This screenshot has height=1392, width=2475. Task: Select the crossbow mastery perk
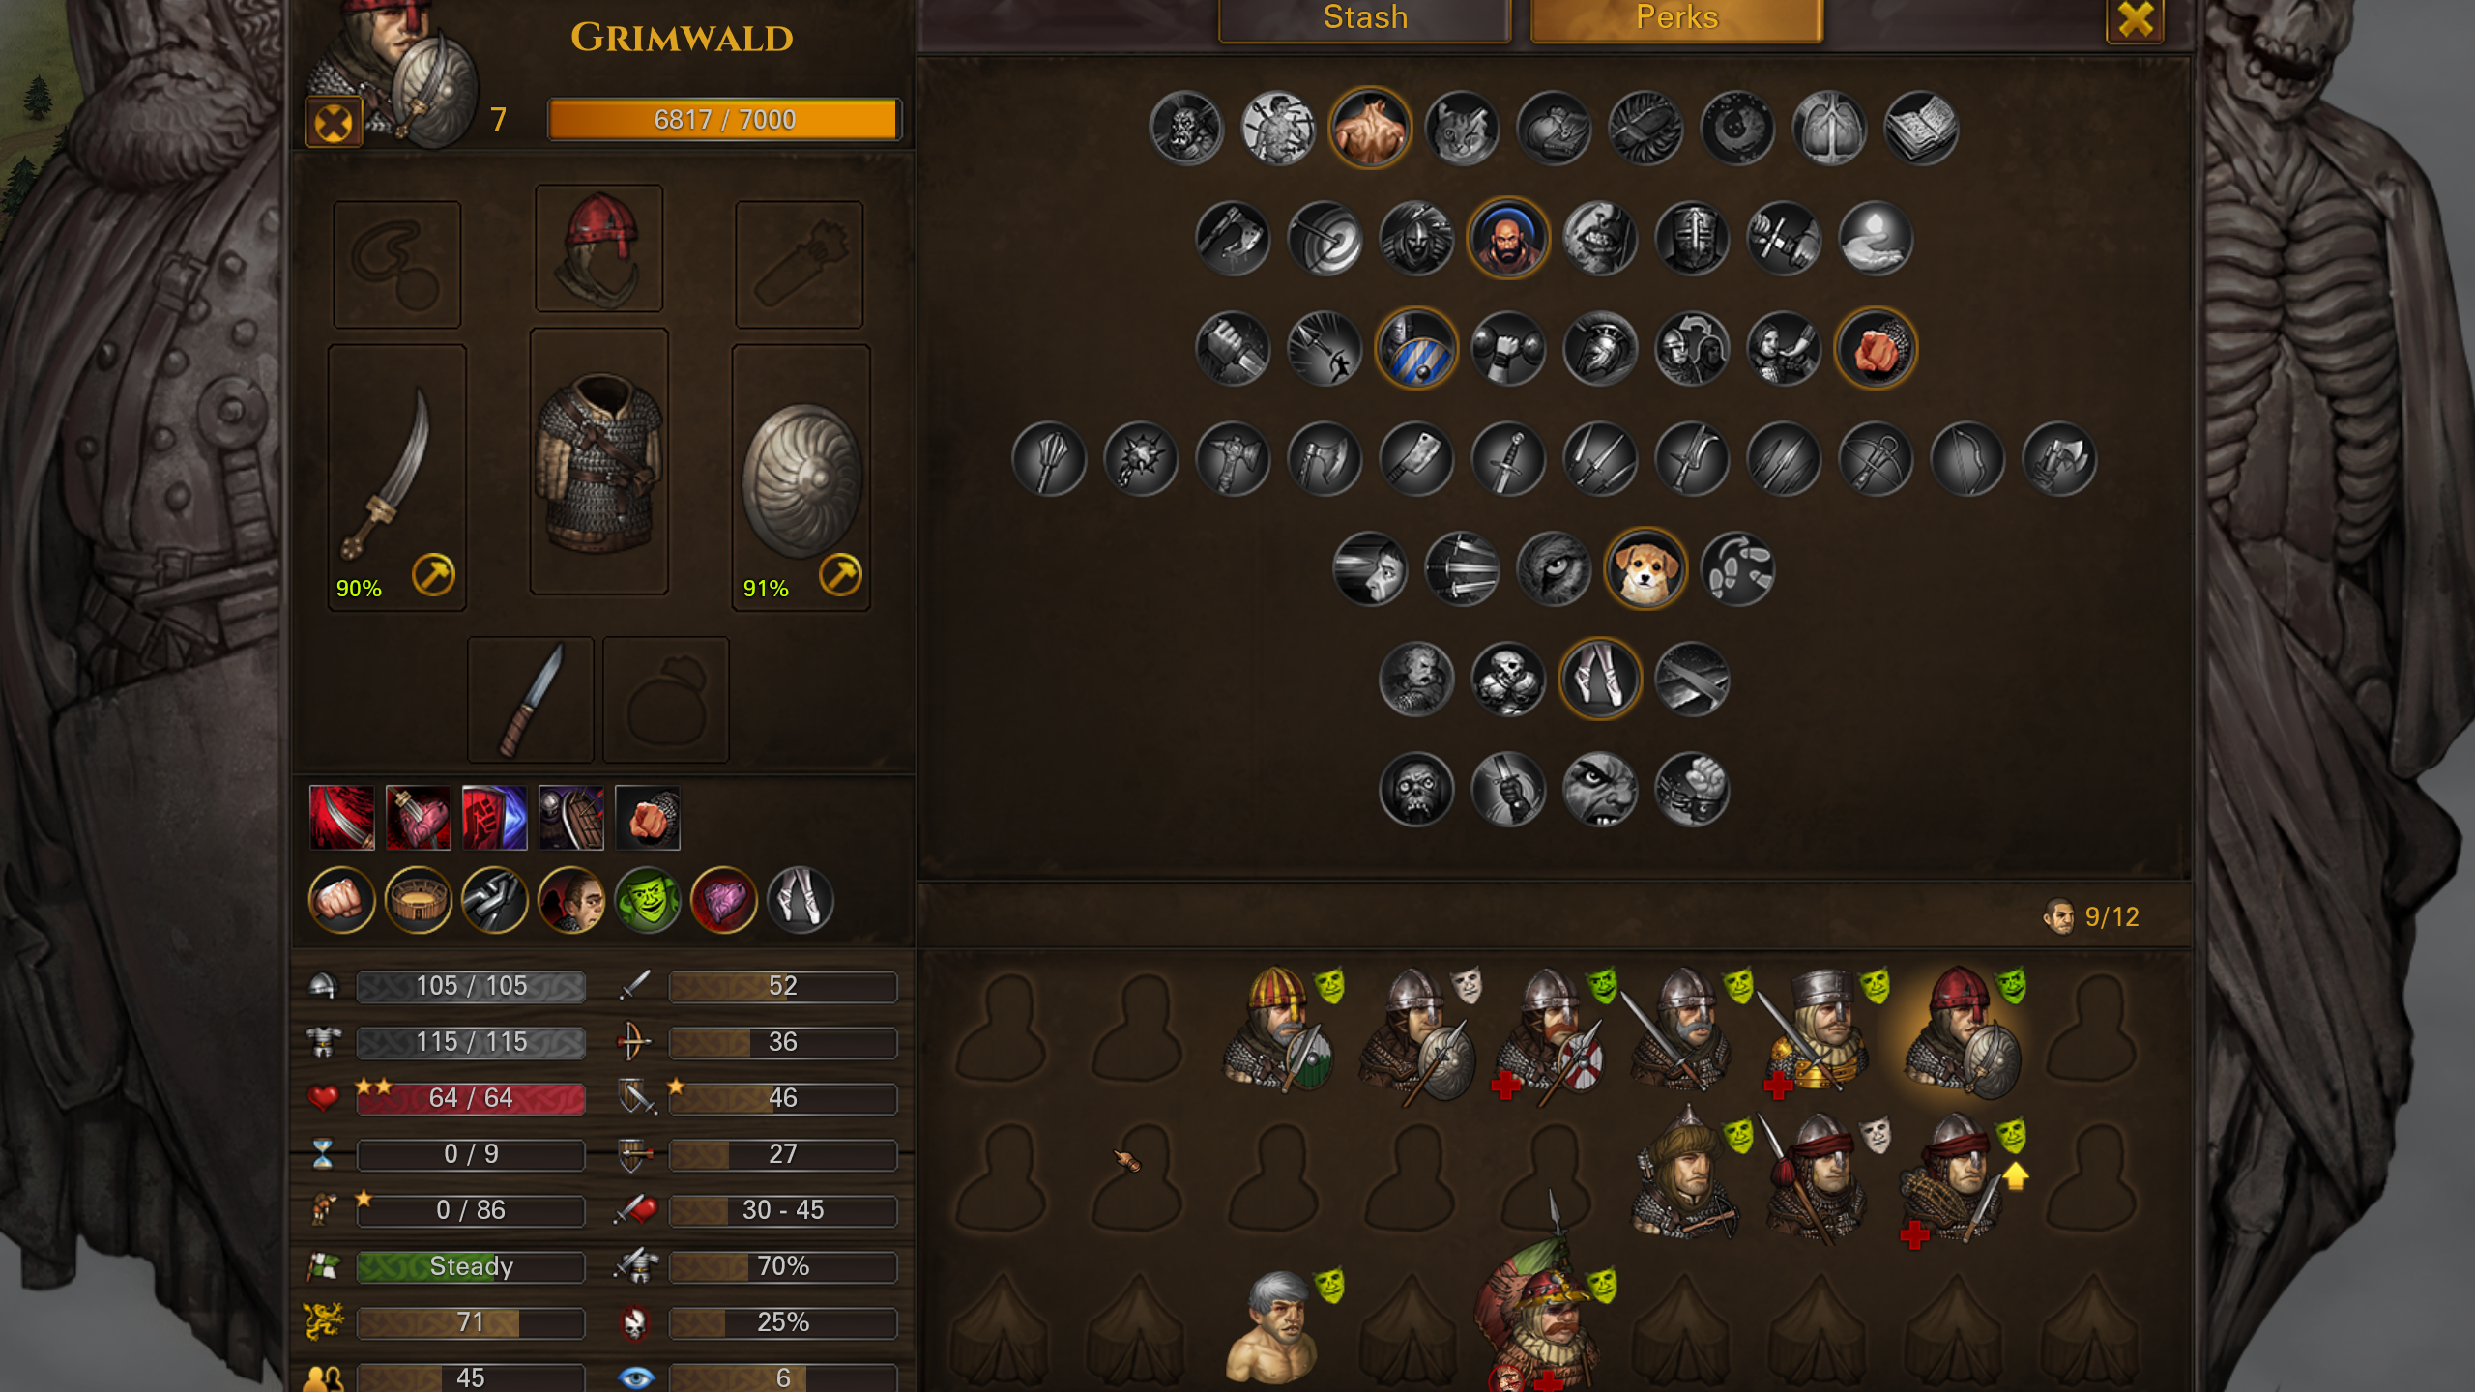tap(1876, 459)
